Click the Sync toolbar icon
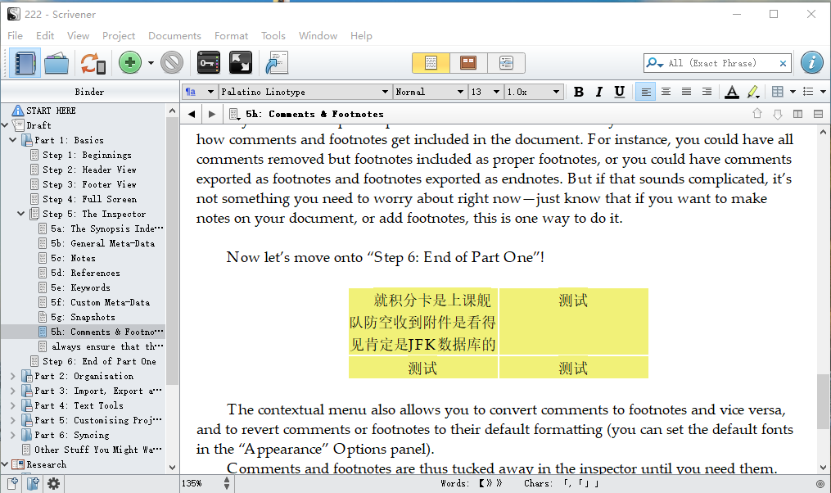Screen dimensions: 831x493 coord(93,63)
